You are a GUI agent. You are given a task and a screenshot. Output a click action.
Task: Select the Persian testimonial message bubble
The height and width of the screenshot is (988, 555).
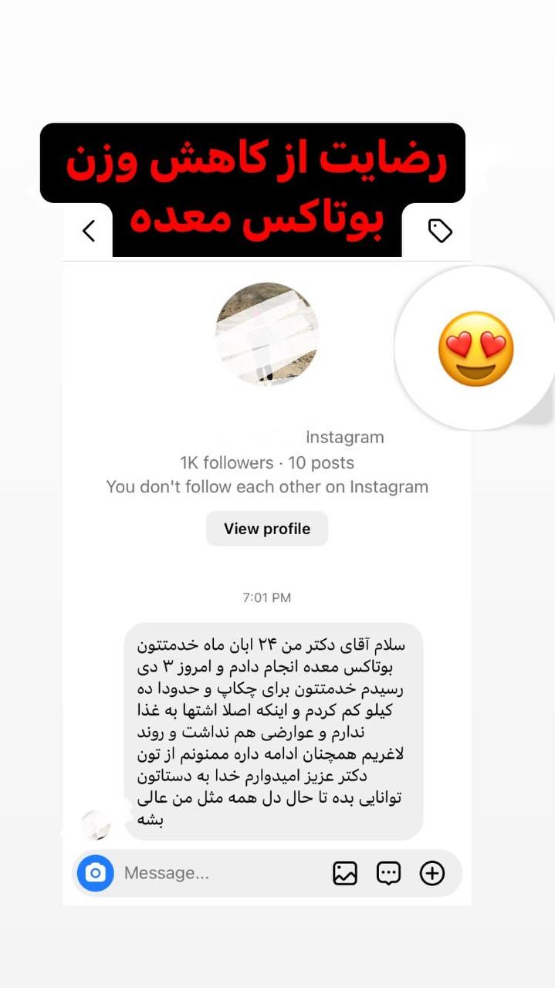click(274, 732)
